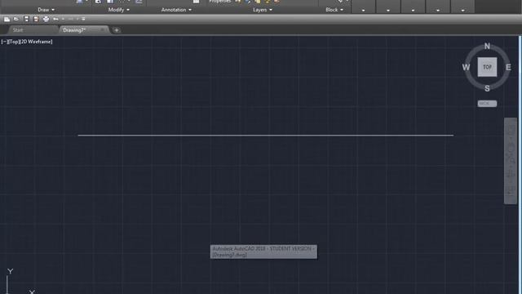This screenshot has height=294, width=522.
Task: Click the navigation bar on the right edge
Action: 511,161
